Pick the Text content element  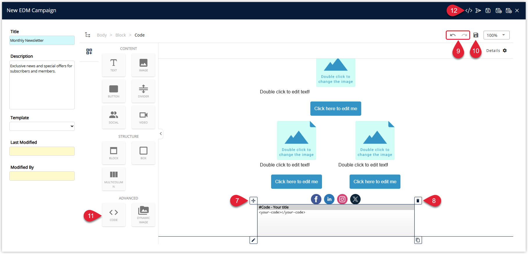pos(114,65)
